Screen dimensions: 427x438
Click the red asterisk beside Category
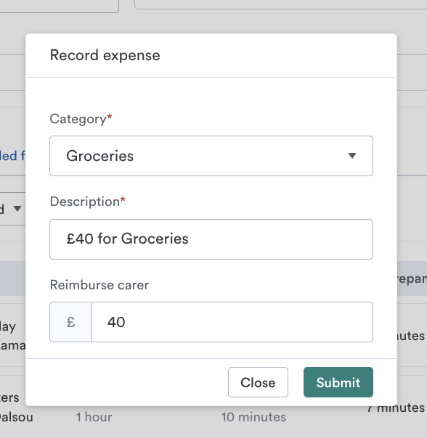[x=110, y=117]
